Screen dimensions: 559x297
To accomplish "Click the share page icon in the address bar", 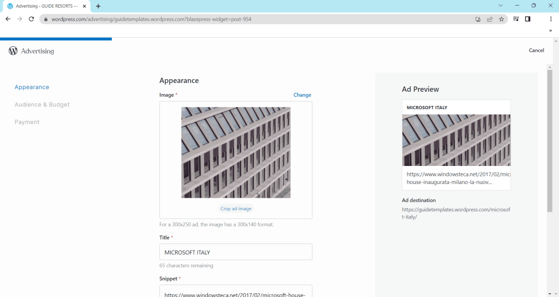I will click(x=490, y=19).
